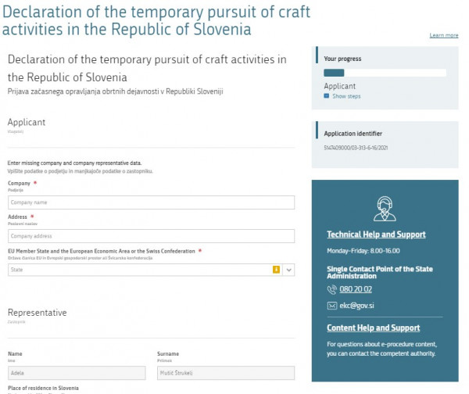Click the Surname field with Mušič Štrukelj
Image resolution: width=469 pixels, height=394 pixels.
pos(226,373)
